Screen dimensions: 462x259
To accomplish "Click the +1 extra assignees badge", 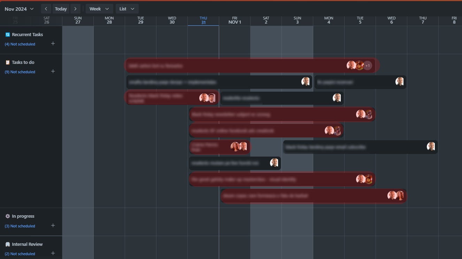I will point(368,65).
